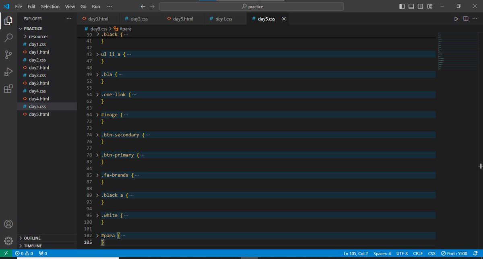Open the remote window status icon
The width and height of the screenshot is (483, 259).
click(6, 254)
